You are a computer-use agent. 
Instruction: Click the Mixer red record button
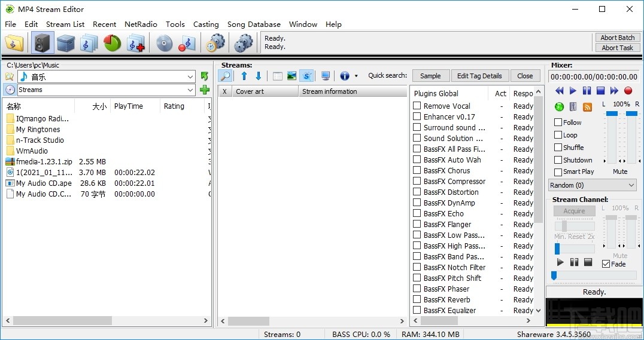click(x=628, y=91)
